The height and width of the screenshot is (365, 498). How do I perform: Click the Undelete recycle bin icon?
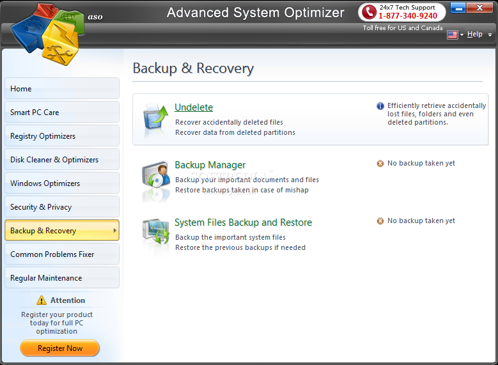(x=155, y=118)
